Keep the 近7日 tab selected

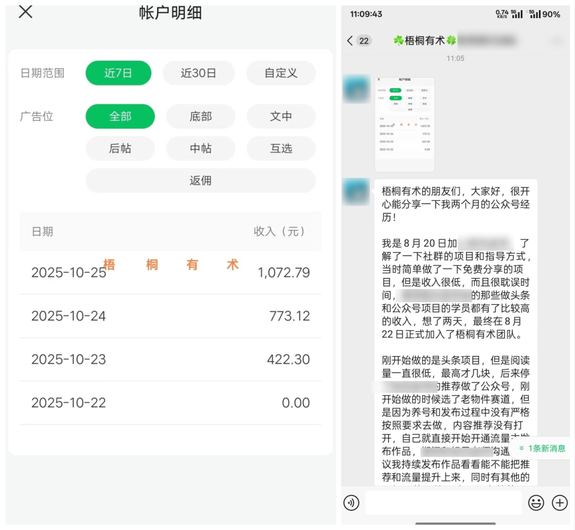click(x=118, y=73)
